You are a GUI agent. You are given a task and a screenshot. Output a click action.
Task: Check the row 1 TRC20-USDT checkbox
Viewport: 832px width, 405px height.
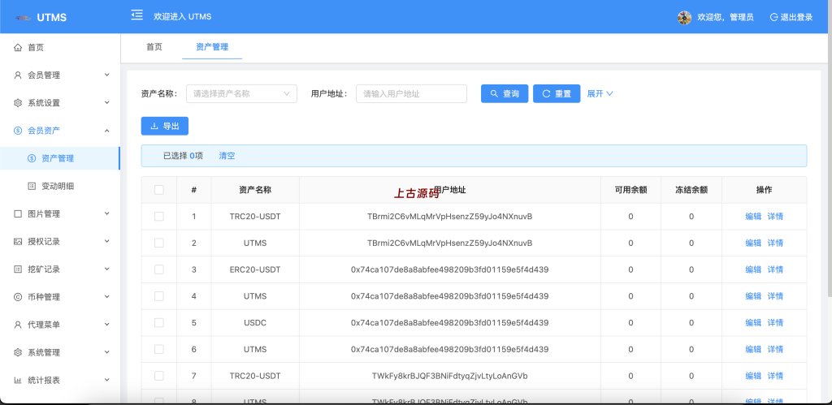click(158, 216)
